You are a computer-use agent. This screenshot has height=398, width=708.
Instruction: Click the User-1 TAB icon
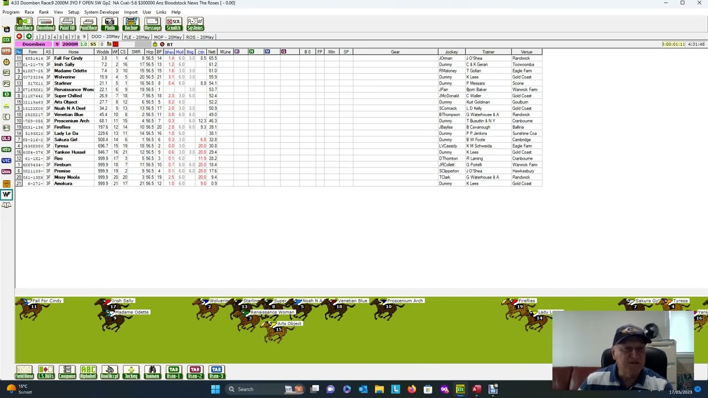coord(174,372)
